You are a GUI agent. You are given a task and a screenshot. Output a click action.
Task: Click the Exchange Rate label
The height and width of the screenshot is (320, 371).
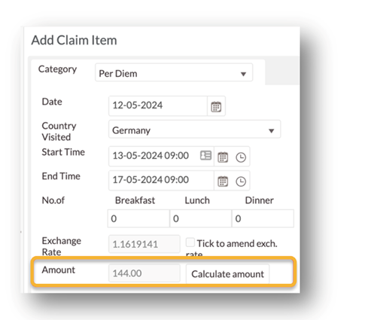click(62, 246)
